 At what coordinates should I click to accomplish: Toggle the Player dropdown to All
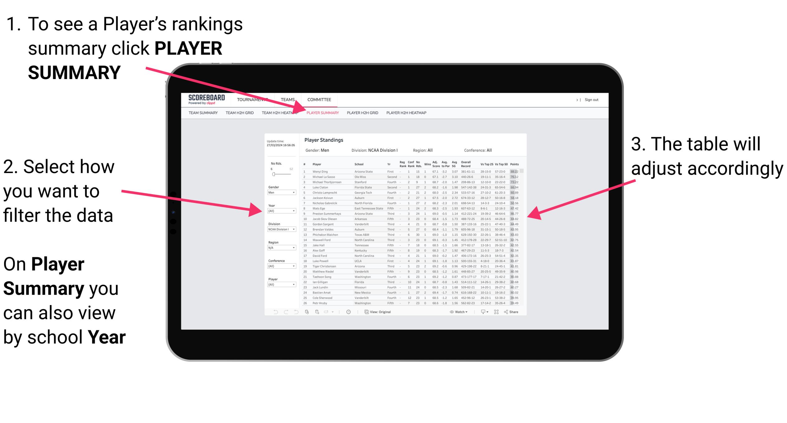[282, 286]
